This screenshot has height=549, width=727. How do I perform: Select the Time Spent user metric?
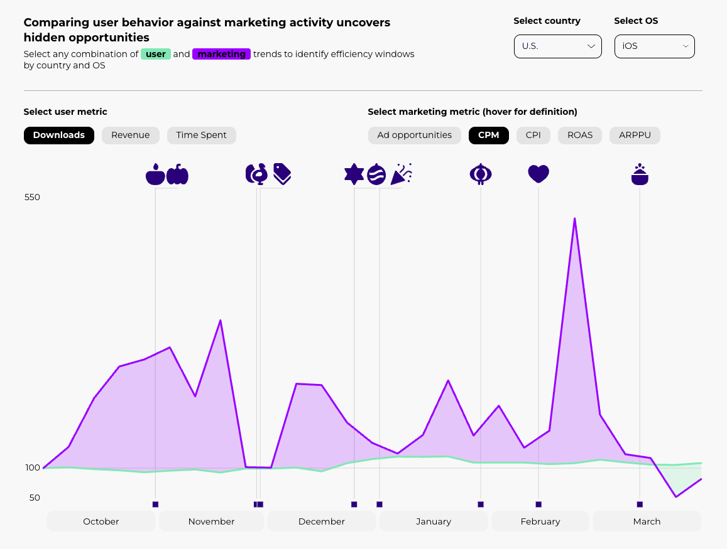coord(201,135)
